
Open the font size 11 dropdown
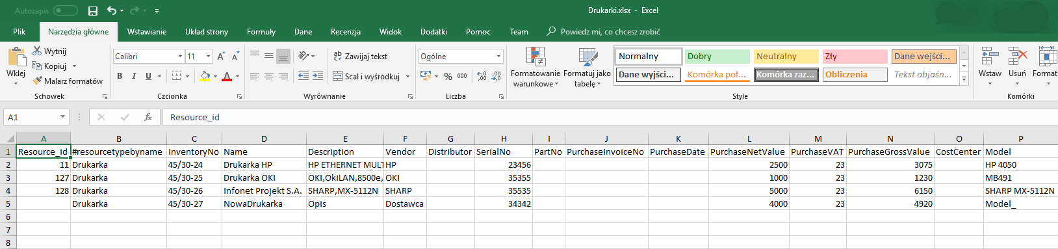pos(208,57)
